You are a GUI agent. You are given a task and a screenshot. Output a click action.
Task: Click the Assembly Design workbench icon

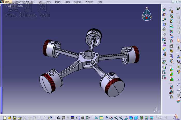click(x=178, y=9)
